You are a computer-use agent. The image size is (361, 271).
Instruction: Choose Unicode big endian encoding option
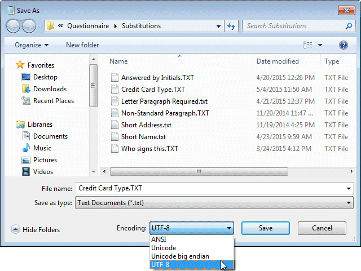tap(192, 256)
